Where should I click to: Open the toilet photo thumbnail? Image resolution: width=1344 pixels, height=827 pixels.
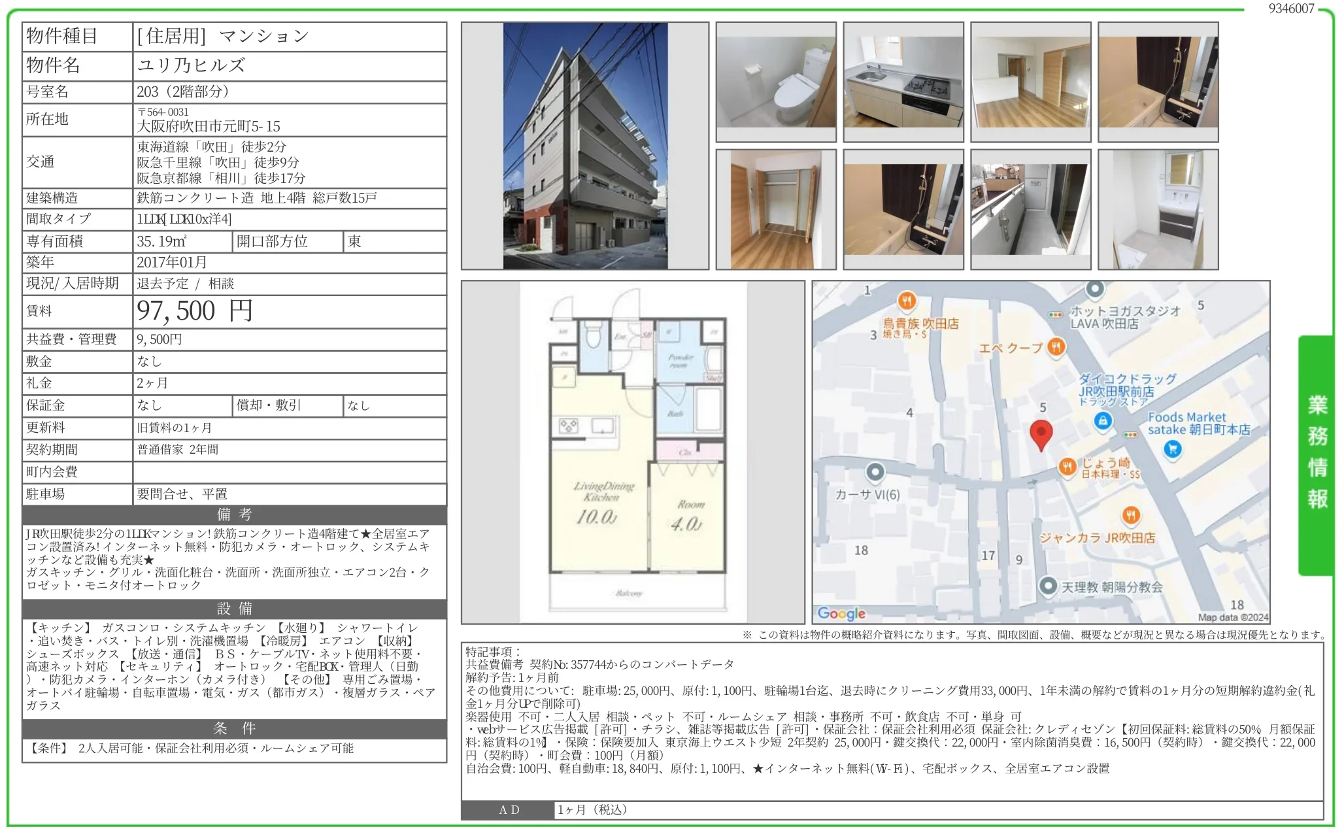776,82
